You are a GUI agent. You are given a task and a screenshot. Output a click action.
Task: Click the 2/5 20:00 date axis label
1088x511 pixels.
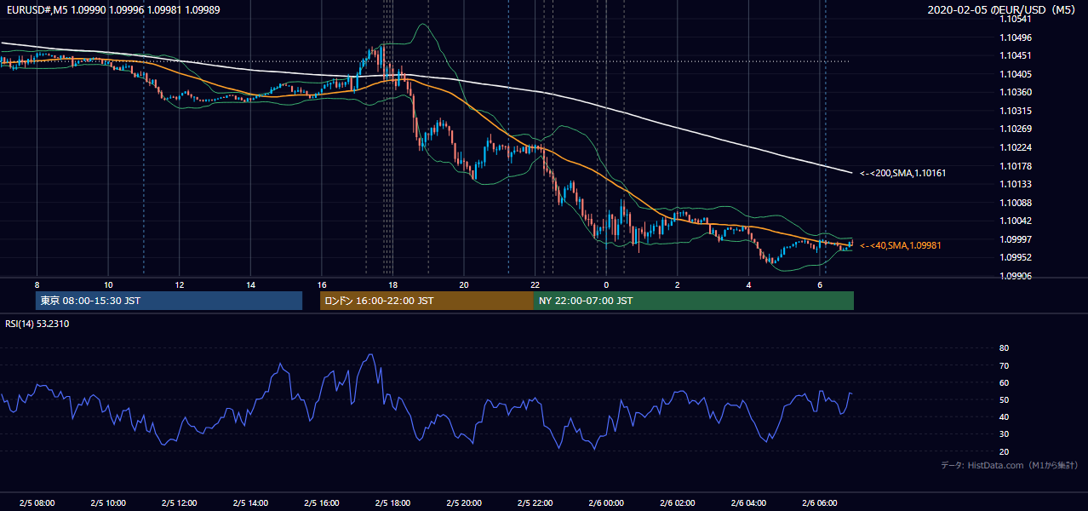pyautogui.click(x=464, y=502)
